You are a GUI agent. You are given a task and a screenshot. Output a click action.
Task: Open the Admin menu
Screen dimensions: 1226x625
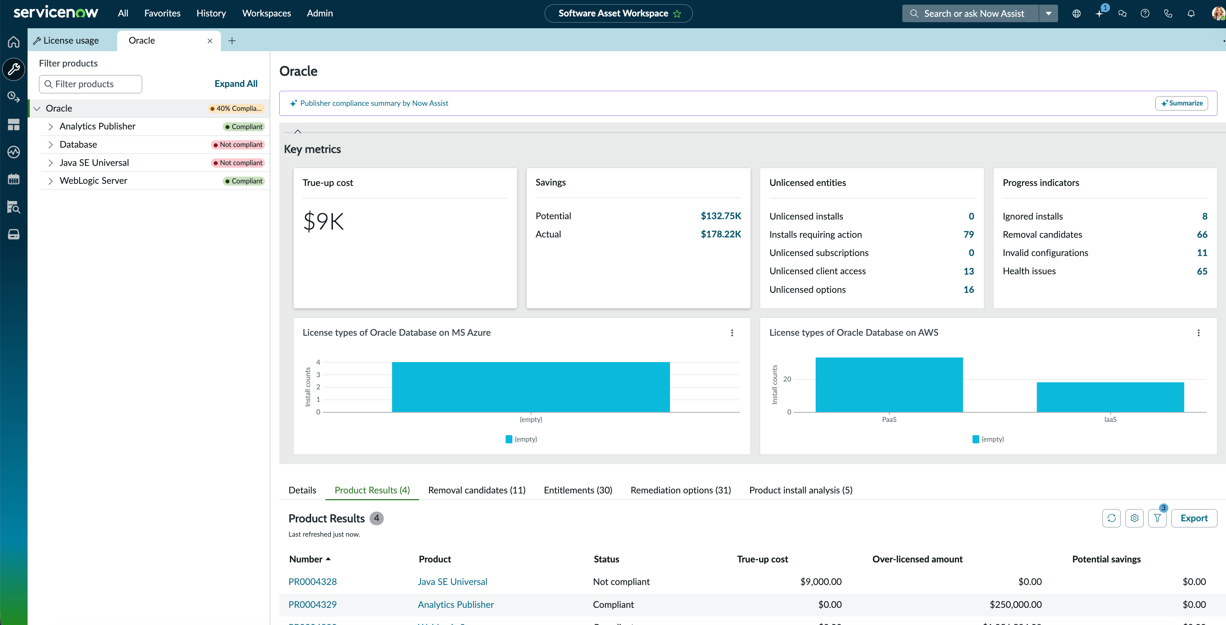(320, 13)
